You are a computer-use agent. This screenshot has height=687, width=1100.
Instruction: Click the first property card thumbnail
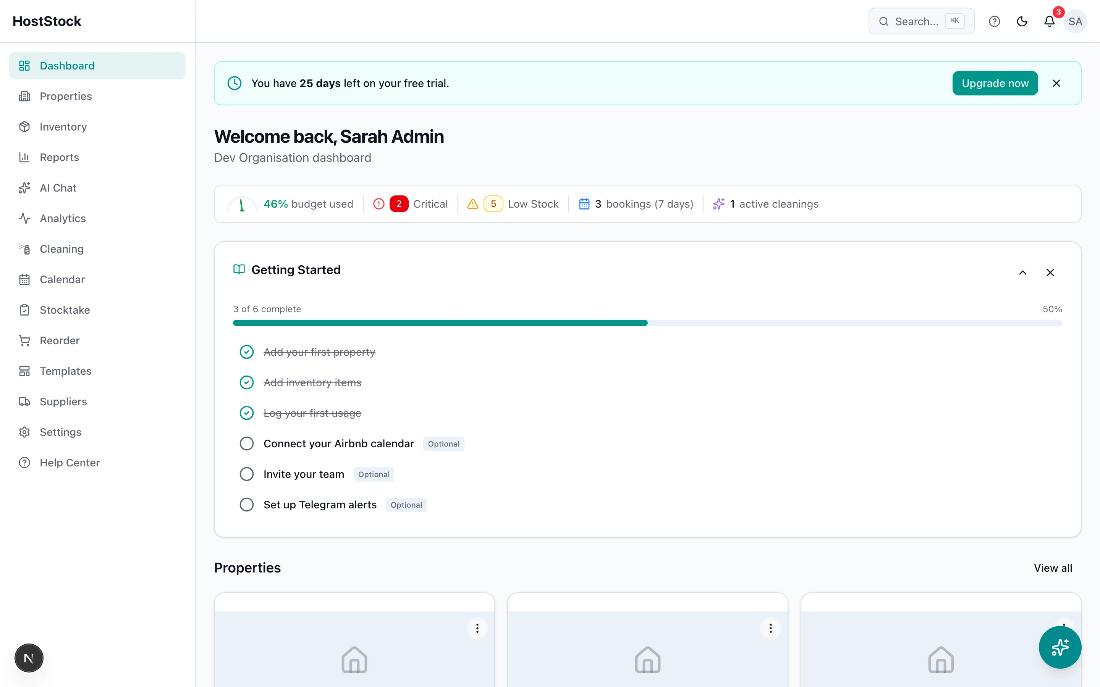pyautogui.click(x=354, y=649)
